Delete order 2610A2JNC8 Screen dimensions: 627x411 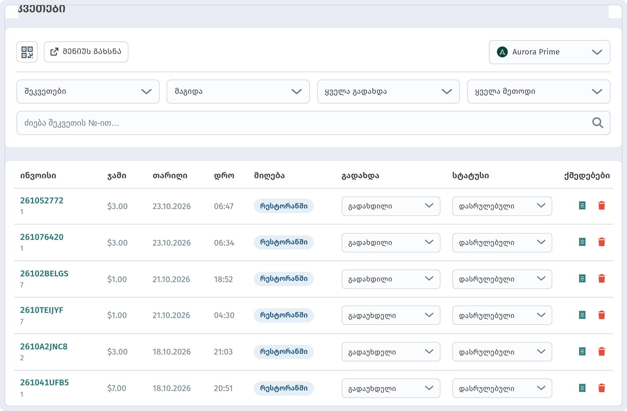coord(602,351)
